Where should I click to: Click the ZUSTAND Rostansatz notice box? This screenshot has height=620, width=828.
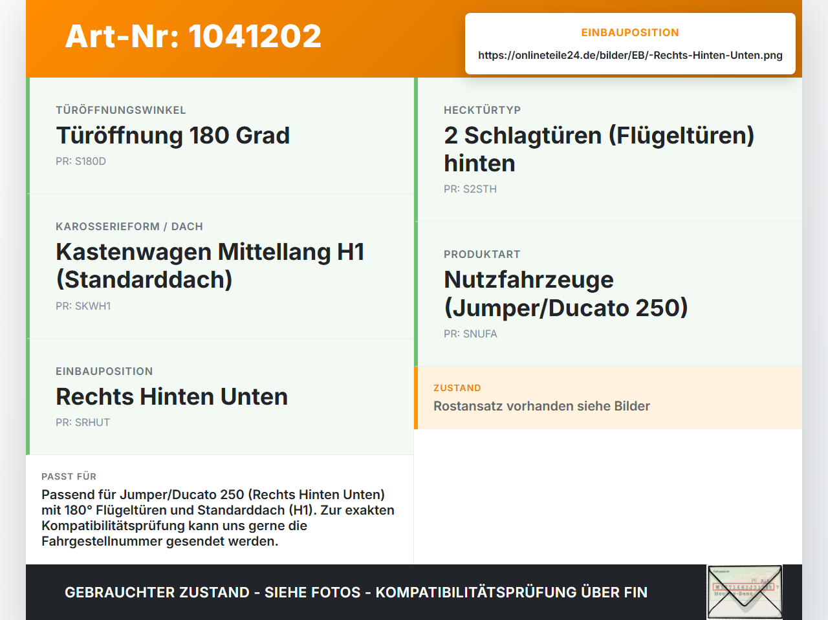coord(608,398)
